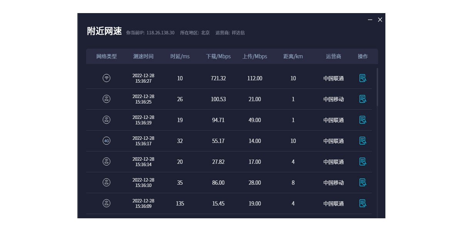The height and width of the screenshot is (231, 462).
Task: Click the router icon in 15:16:25 row
Action: pos(107,99)
